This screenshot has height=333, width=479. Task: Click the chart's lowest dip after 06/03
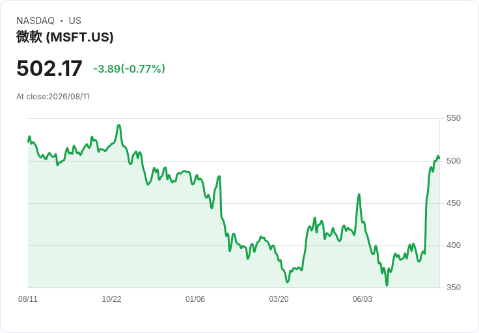387,285
